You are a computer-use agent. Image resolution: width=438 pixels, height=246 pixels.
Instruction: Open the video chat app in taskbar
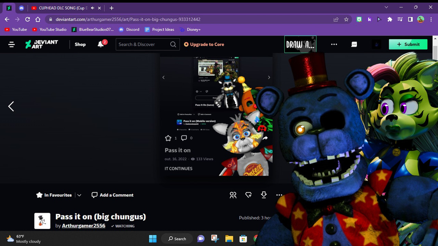[201, 238]
